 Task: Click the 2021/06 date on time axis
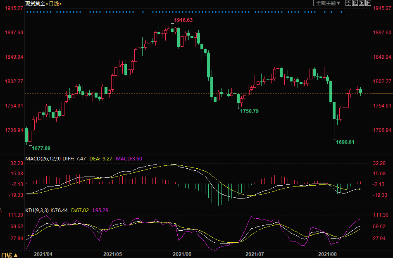(182, 254)
